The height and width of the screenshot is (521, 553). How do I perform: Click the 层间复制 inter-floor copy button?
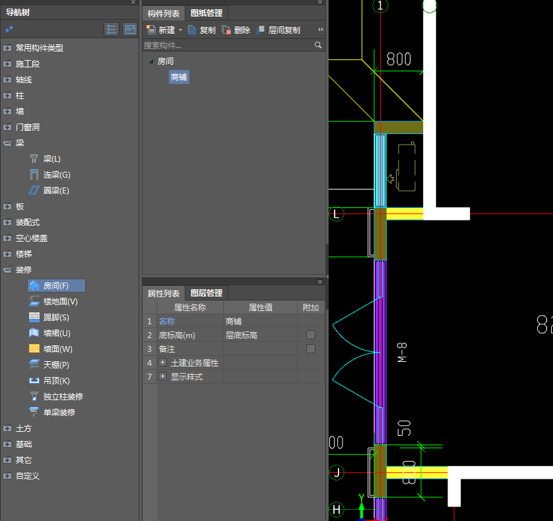click(278, 30)
